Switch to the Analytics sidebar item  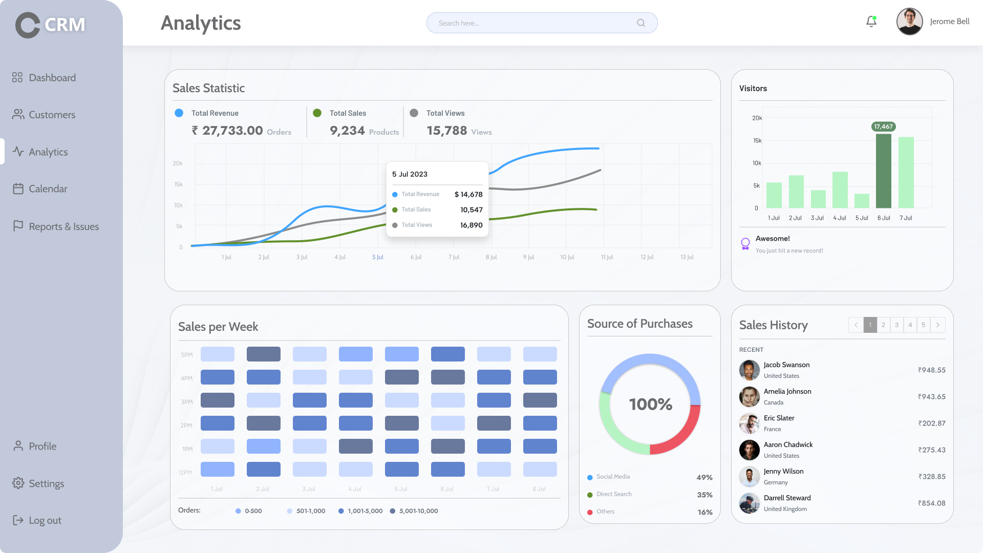pyautogui.click(x=48, y=152)
